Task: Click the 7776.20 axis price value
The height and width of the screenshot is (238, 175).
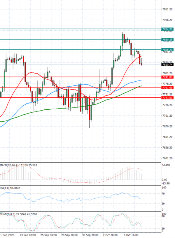Action: tap(167, 84)
